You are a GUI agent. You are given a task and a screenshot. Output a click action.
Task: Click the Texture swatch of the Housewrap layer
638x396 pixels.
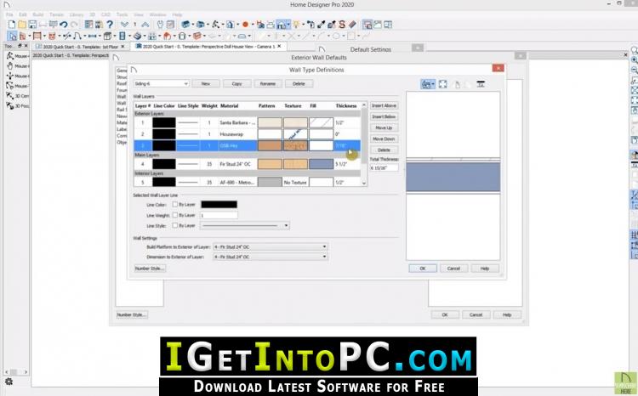295,133
